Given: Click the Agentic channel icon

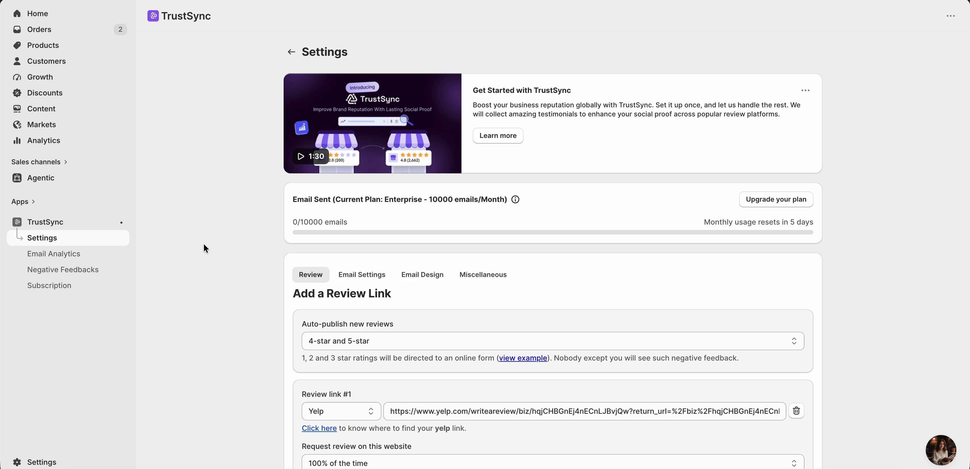Looking at the screenshot, I should click(17, 178).
